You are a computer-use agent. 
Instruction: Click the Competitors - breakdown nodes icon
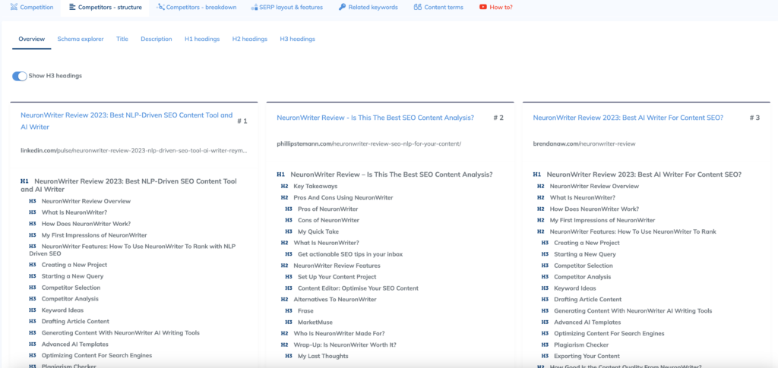tap(161, 8)
